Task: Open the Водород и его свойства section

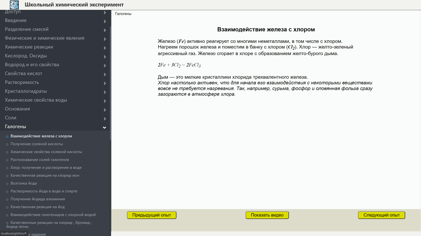Action: tap(32, 65)
